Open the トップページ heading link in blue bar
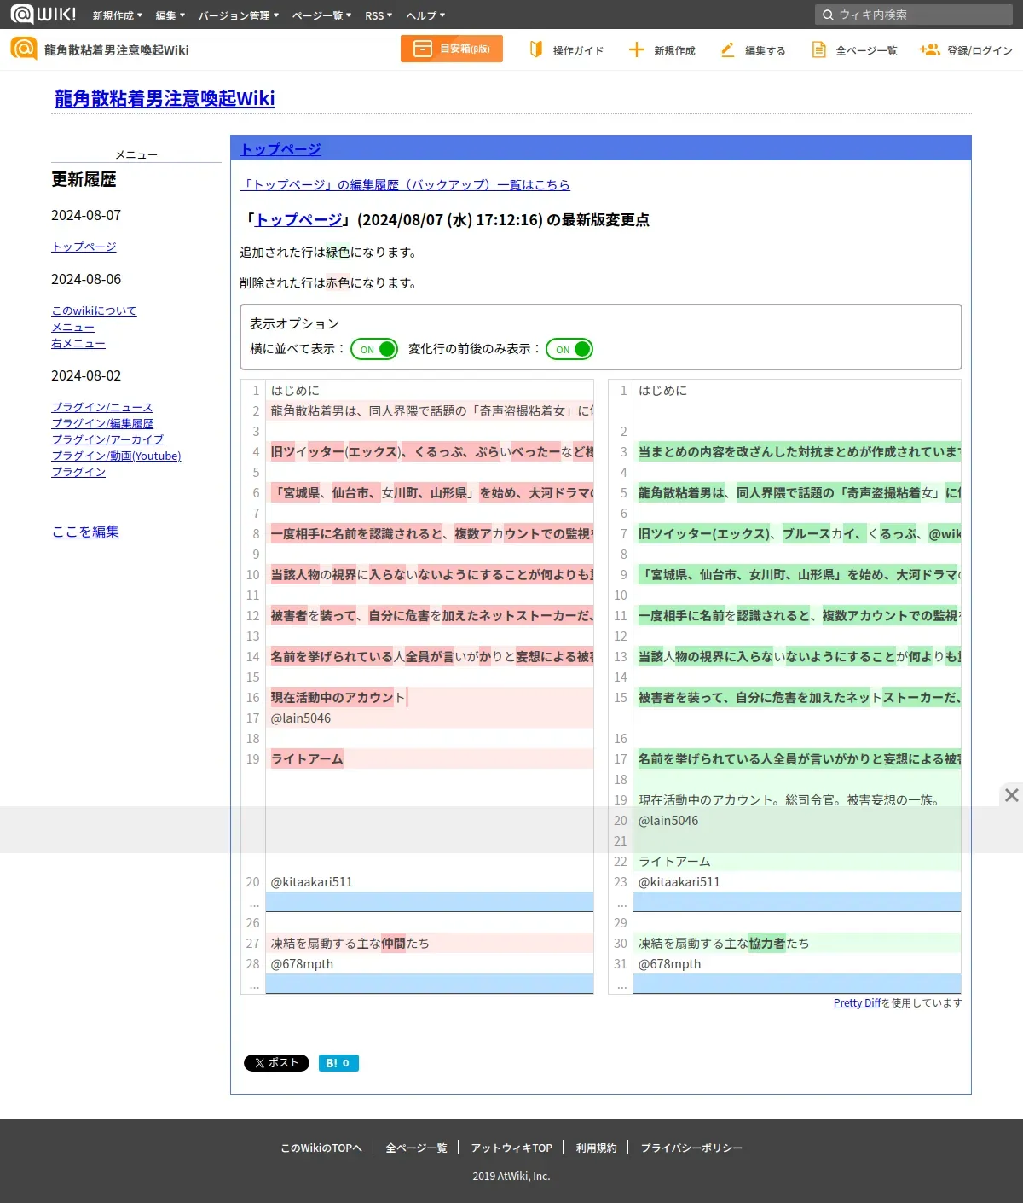 280,148
